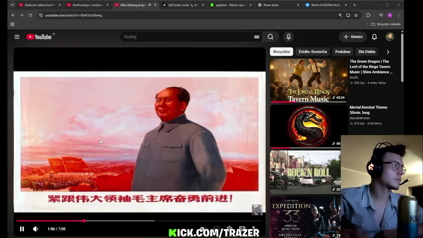Select the Wszystkie filter chip
This screenshot has width=423, height=238.
tap(282, 52)
